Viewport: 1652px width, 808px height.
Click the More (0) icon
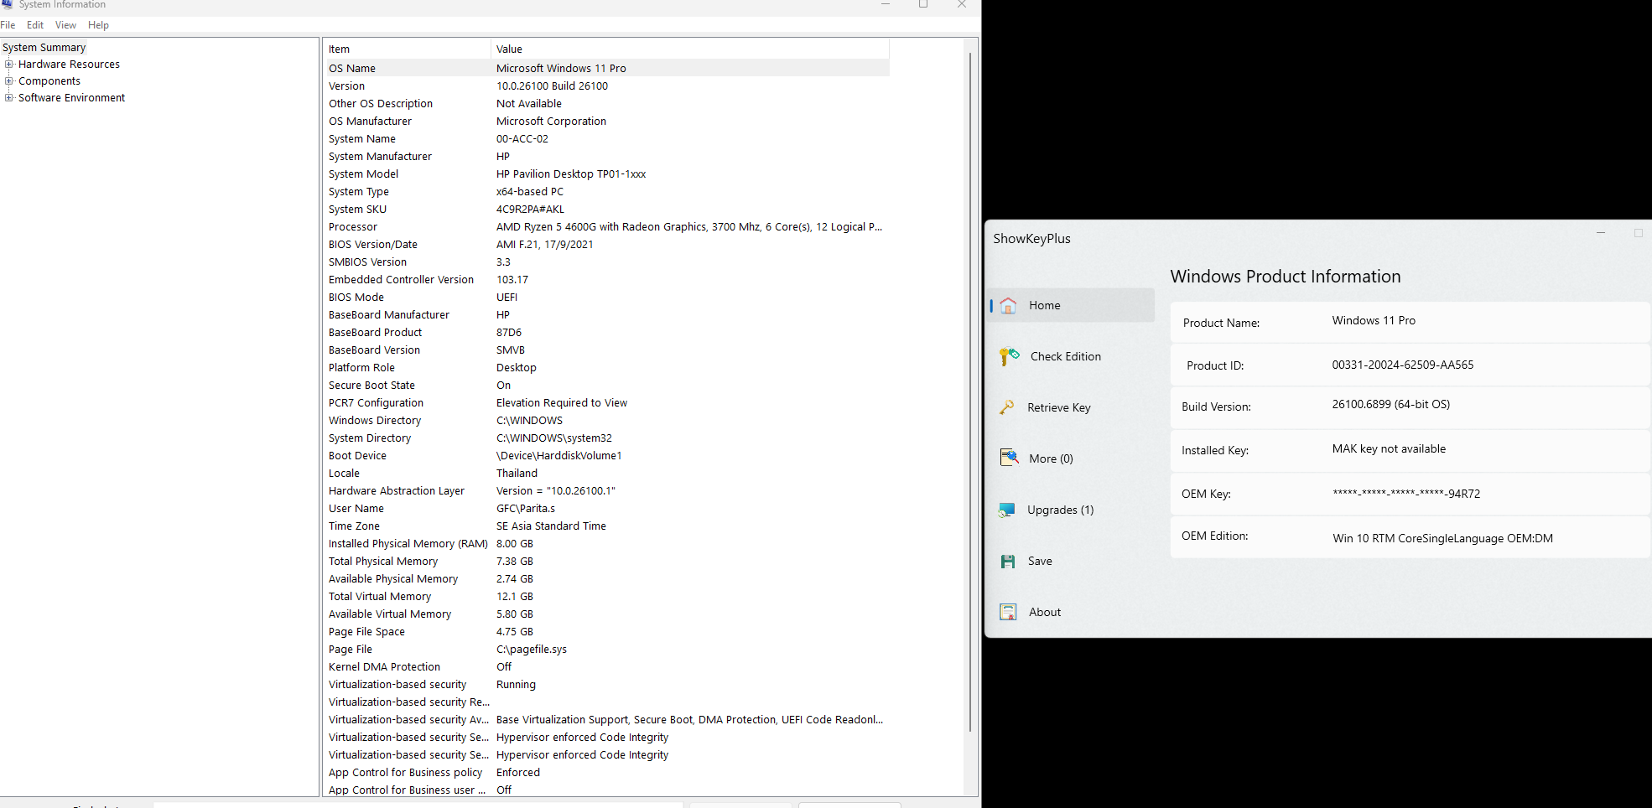click(1009, 458)
